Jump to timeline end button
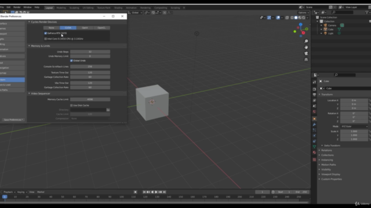This screenshot has width=371, height=208. 165,192
